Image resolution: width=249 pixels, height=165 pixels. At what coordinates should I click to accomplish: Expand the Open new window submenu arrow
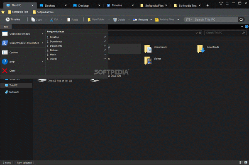[43, 34]
